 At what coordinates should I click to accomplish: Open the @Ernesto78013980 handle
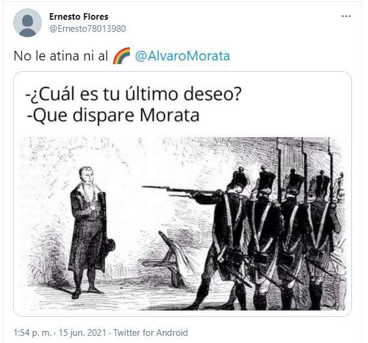click(87, 29)
